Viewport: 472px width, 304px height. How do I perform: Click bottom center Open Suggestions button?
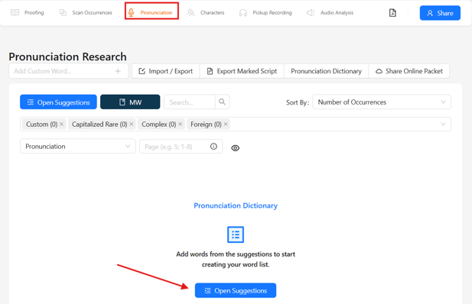(236, 290)
